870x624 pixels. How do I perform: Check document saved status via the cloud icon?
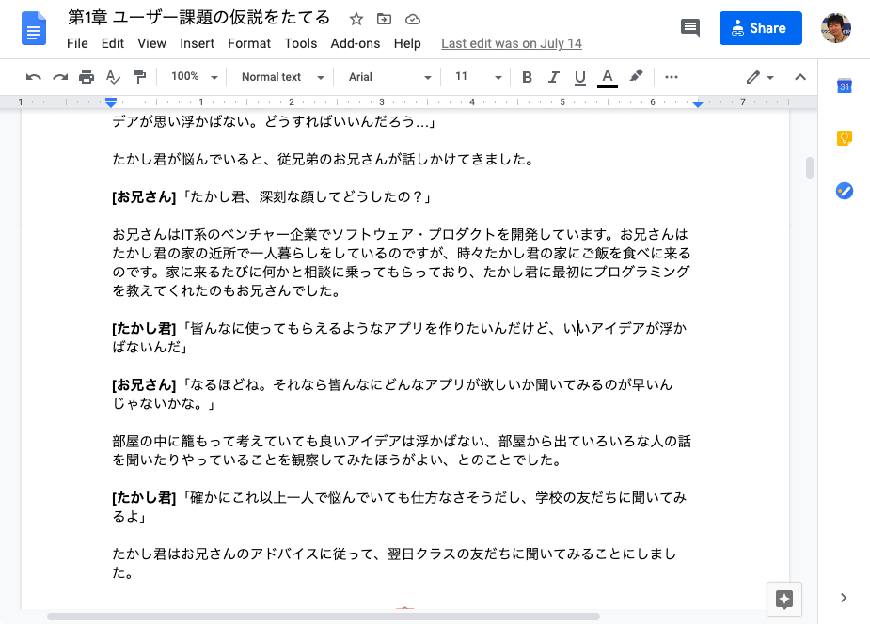tap(412, 18)
